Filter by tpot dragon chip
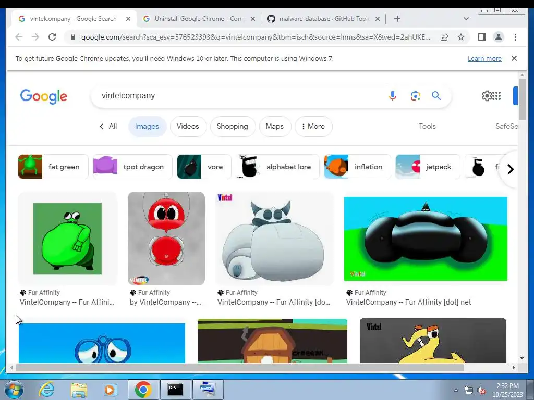Image resolution: width=534 pixels, height=400 pixels. 132,167
